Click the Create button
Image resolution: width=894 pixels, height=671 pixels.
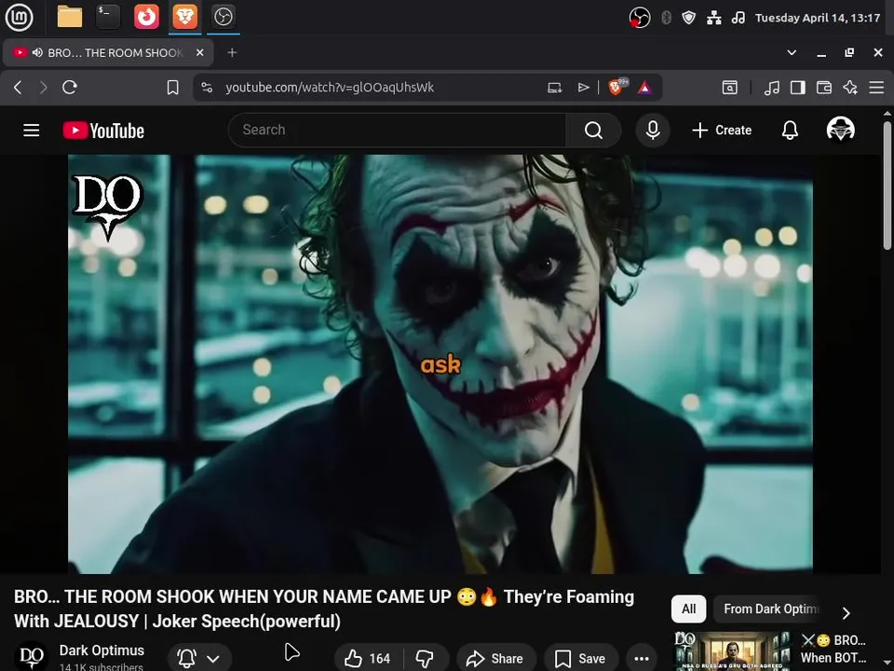(722, 130)
